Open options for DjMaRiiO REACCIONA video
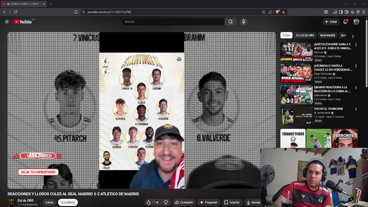Image resolution: width=368 pixels, height=207 pixels. (x=356, y=88)
